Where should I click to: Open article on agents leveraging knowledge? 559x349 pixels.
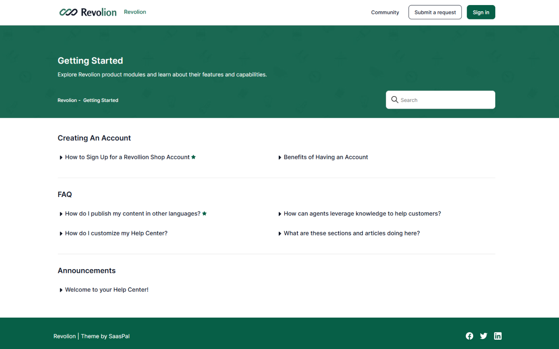[362, 214]
